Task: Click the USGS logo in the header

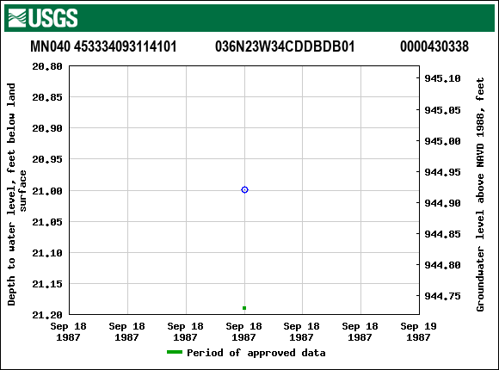Action: pyautogui.click(x=43, y=18)
